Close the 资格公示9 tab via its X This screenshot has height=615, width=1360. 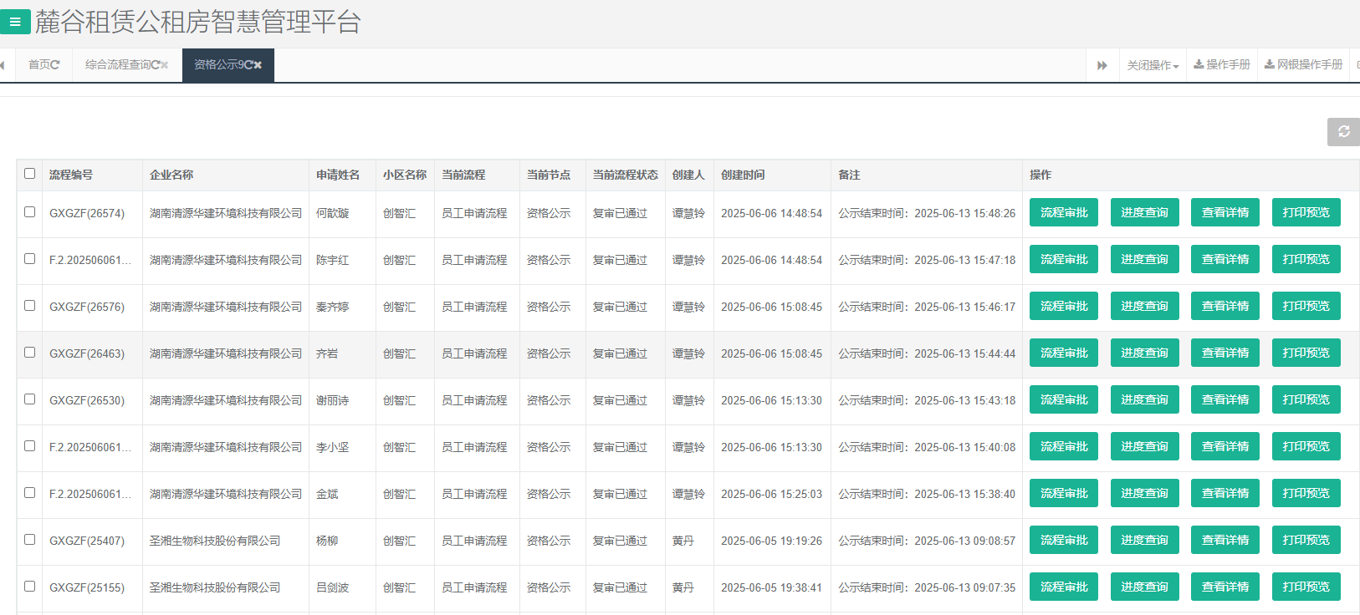[258, 65]
